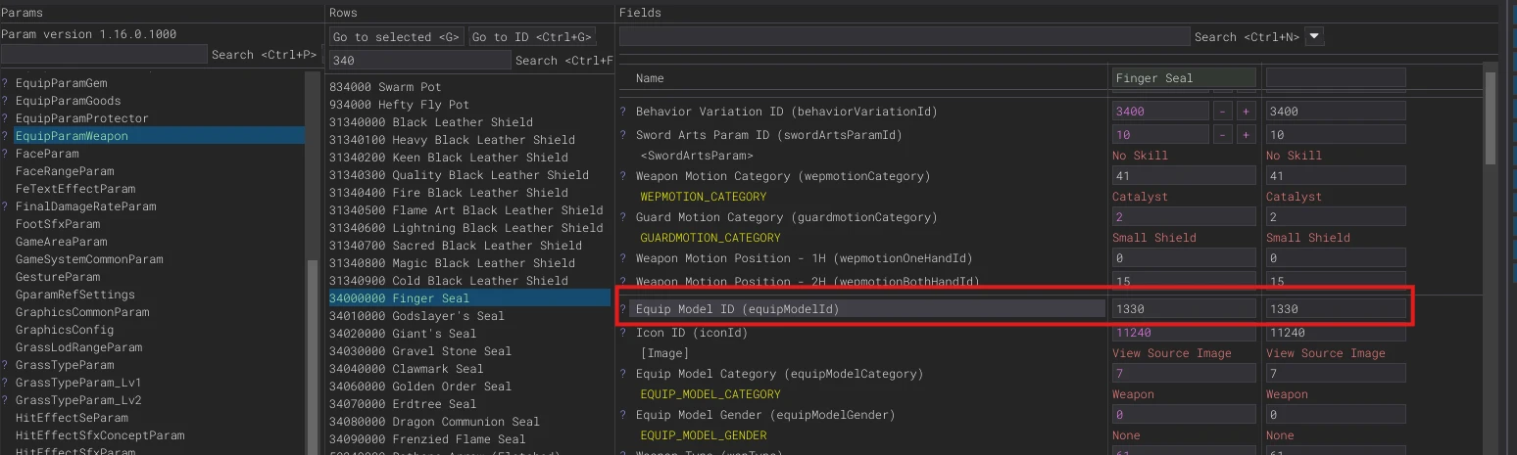
Task: Click the Go to selected <G> button
Action: [x=397, y=37]
